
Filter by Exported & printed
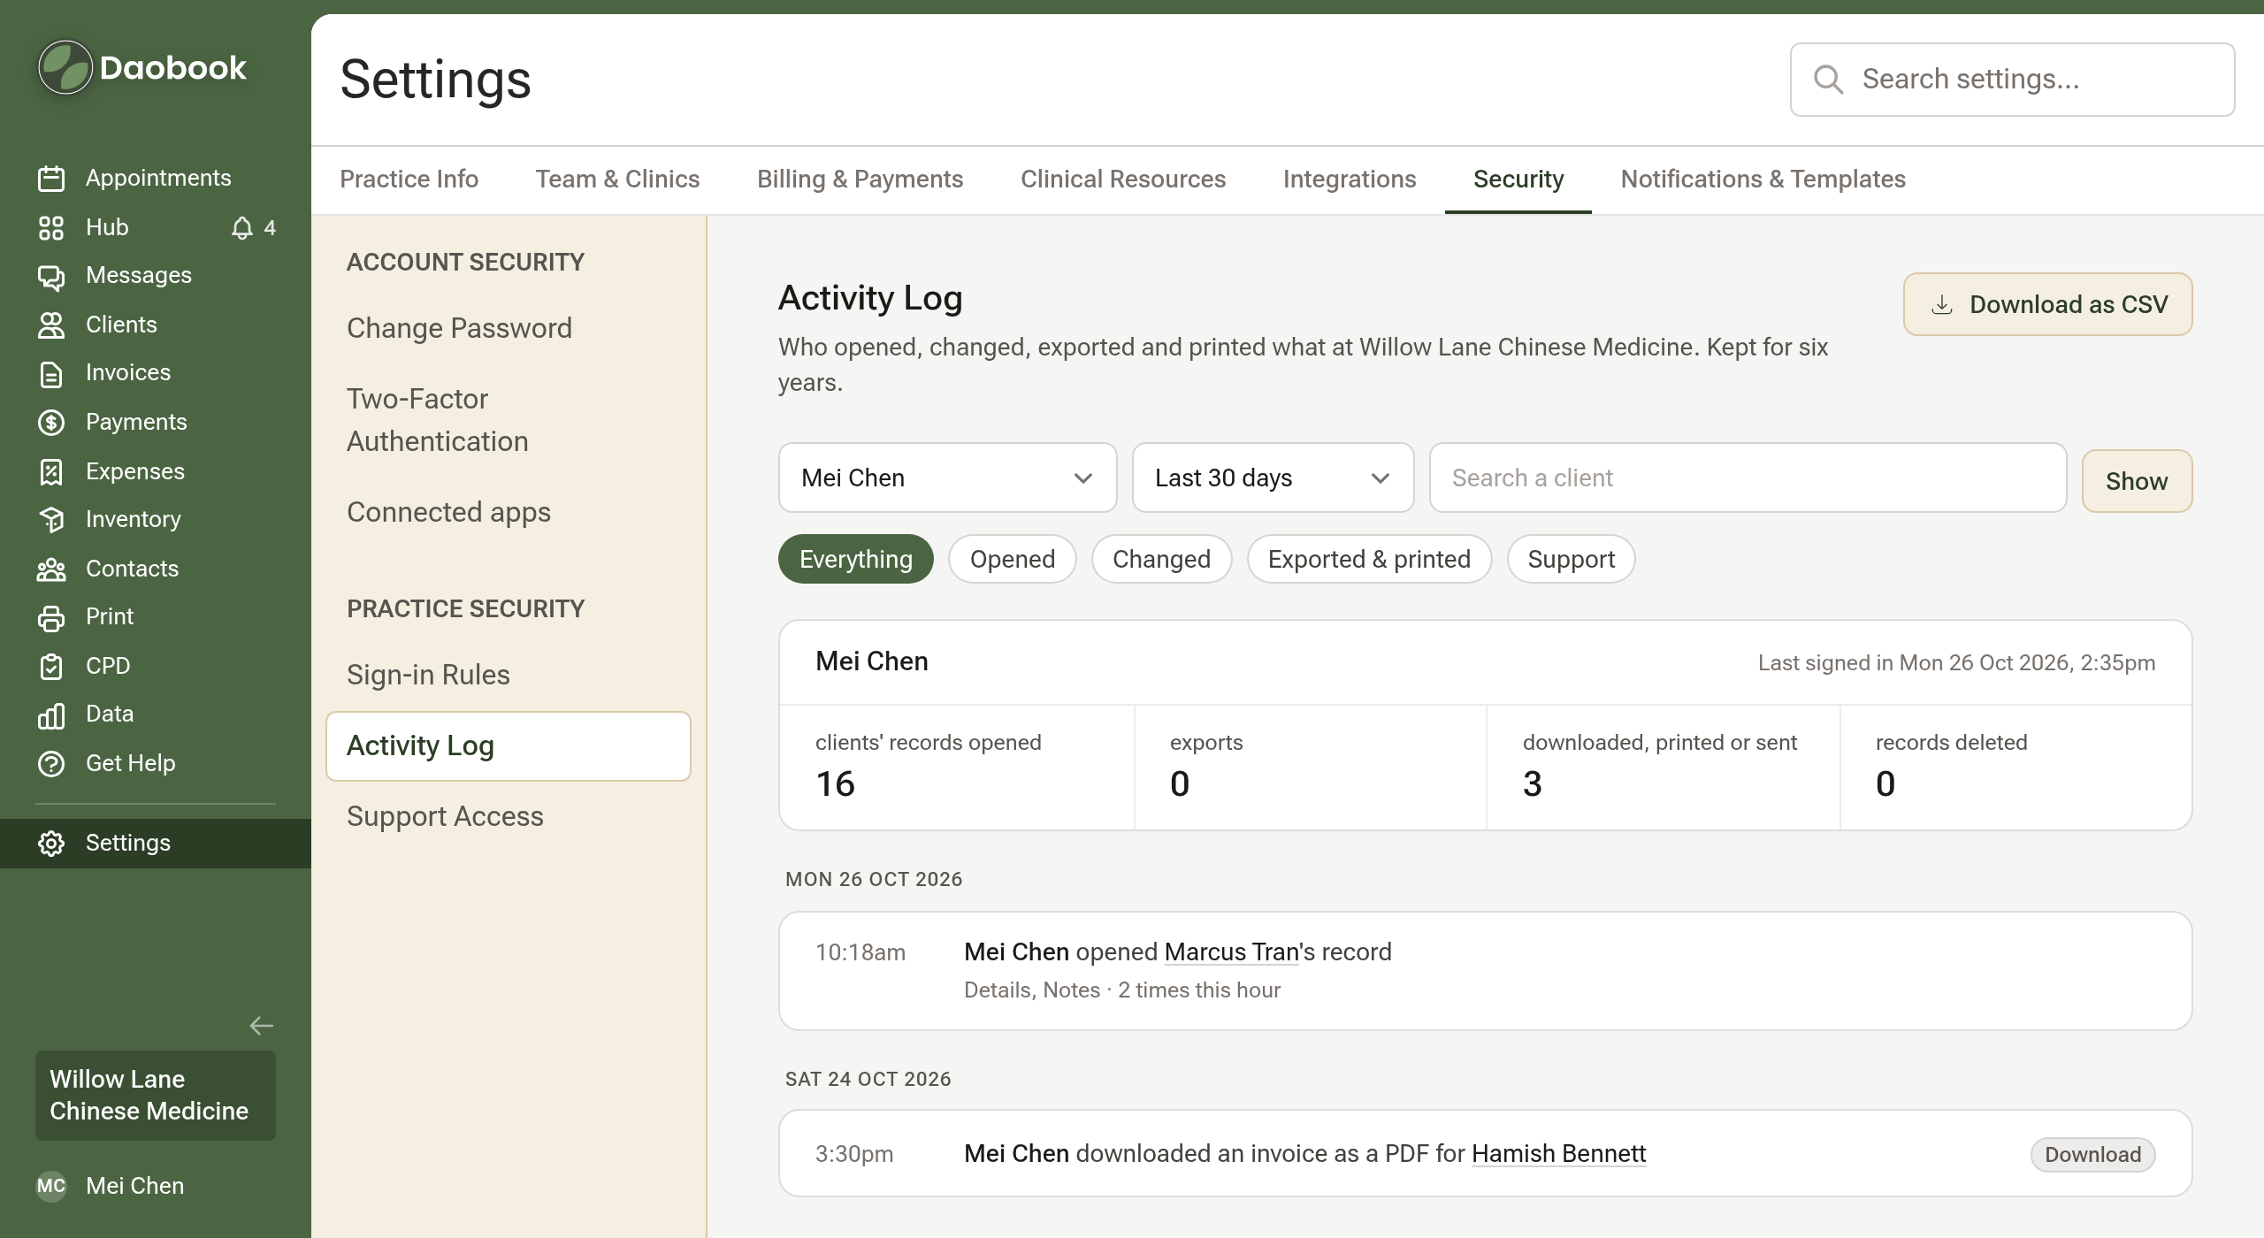pyautogui.click(x=1369, y=559)
